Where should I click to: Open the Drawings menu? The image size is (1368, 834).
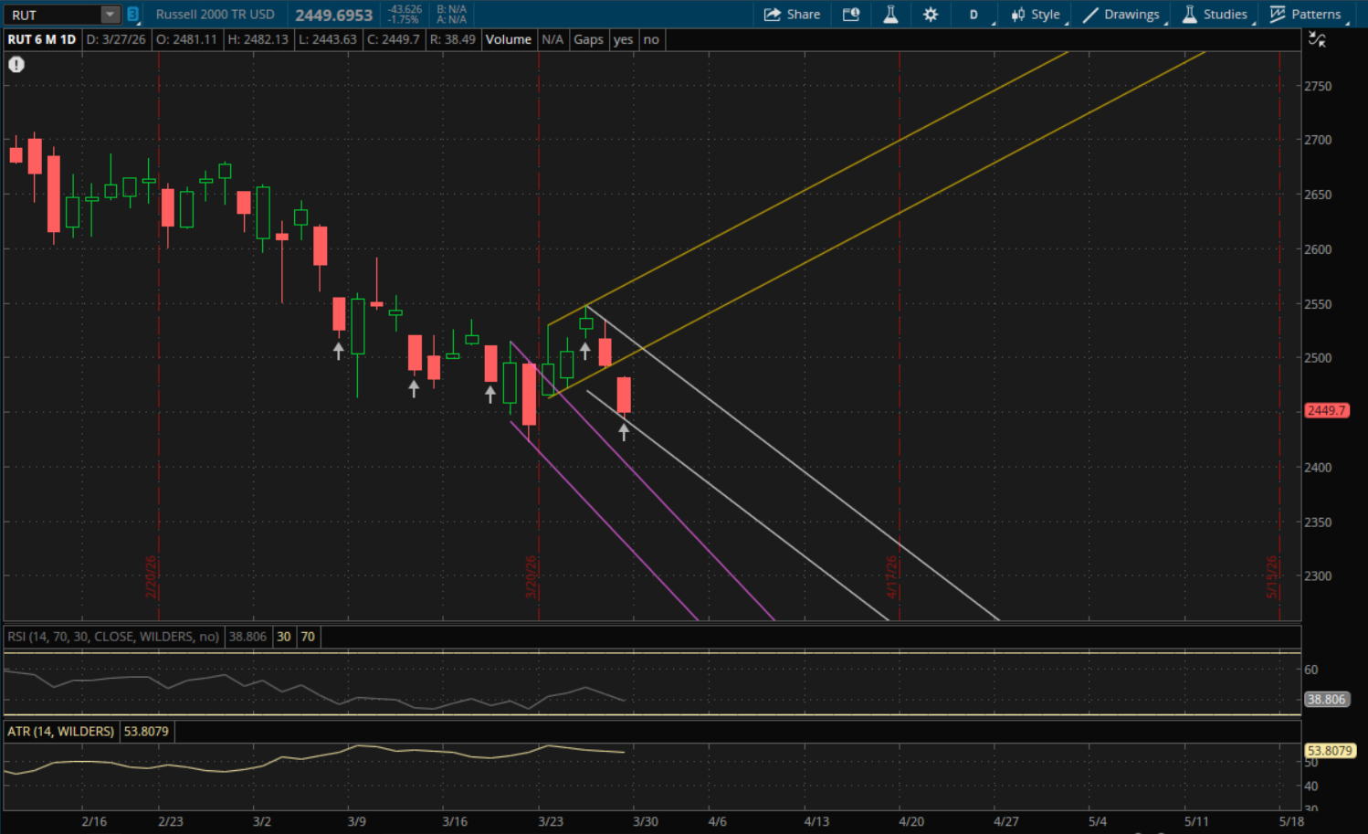pos(1121,15)
